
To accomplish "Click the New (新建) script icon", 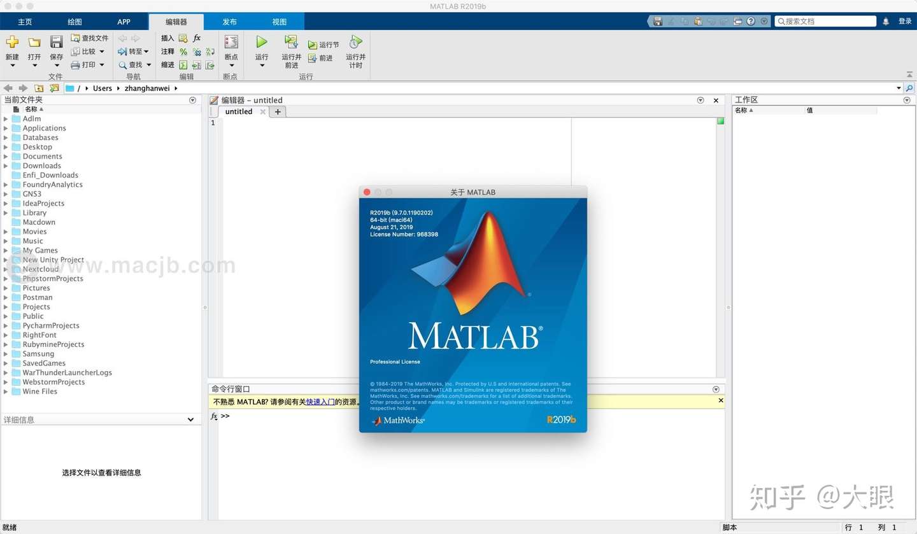I will 12,43.
